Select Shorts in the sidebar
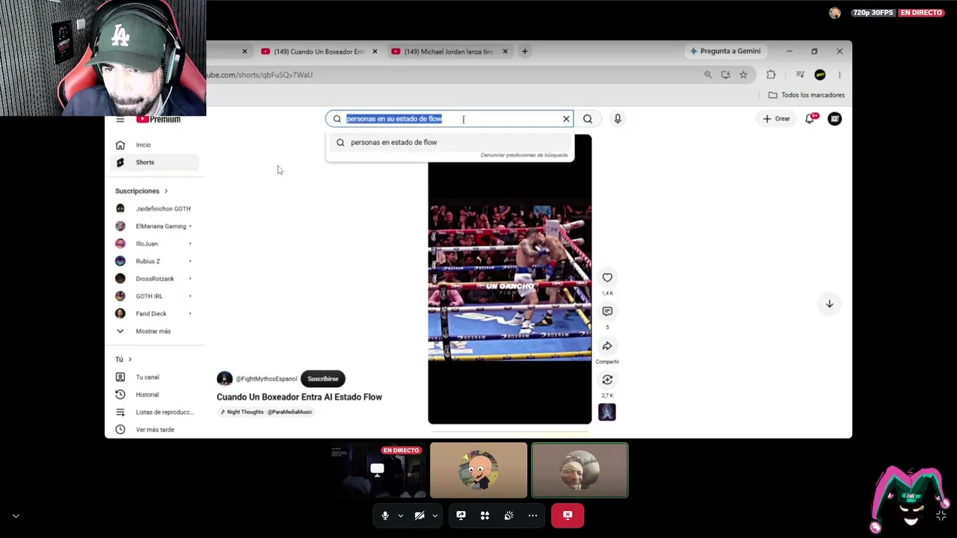957x538 pixels. pos(154,162)
